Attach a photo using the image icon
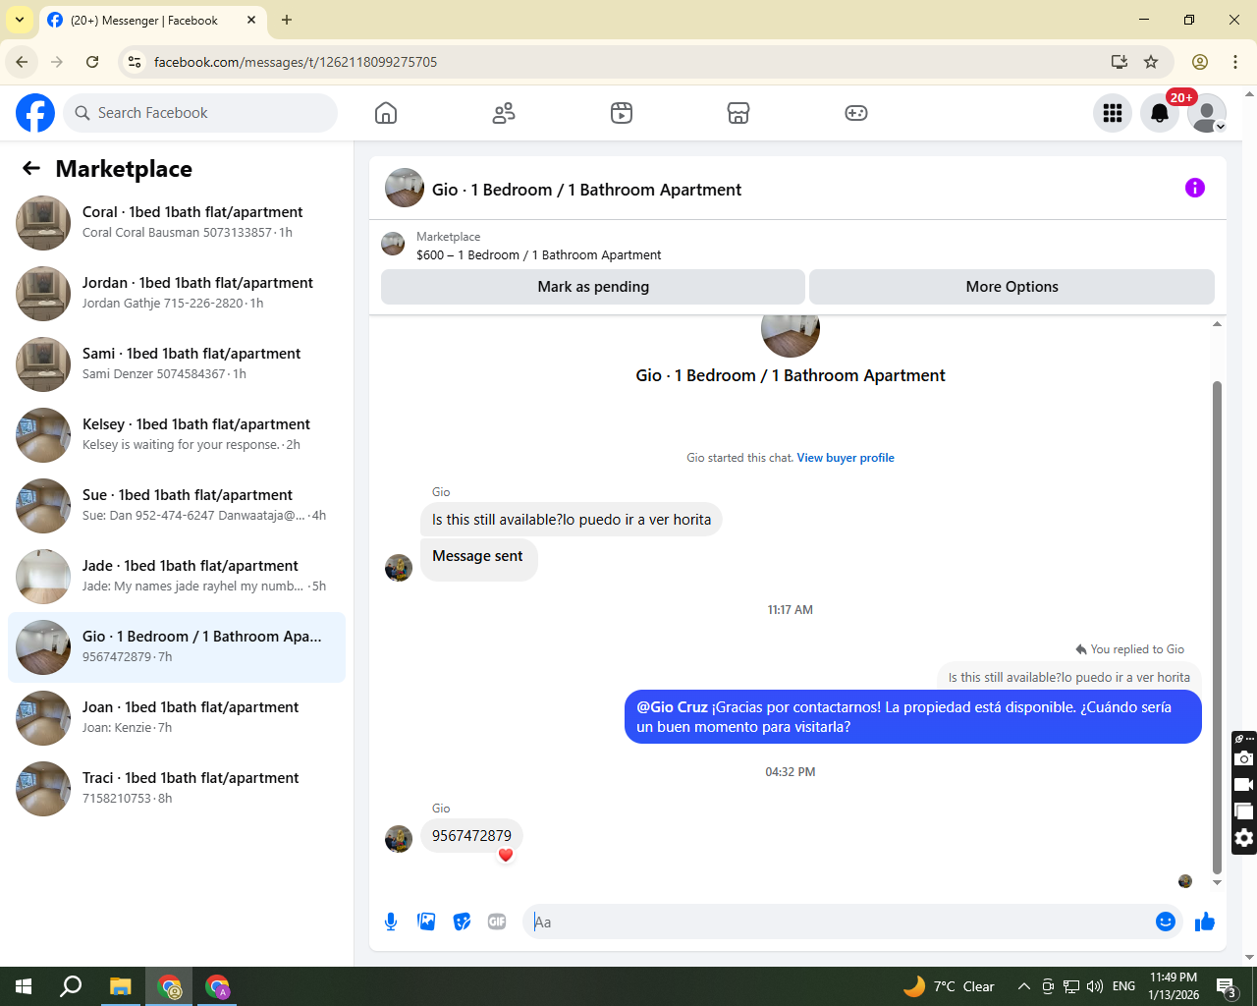Image resolution: width=1257 pixels, height=1006 pixels. click(x=426, y=922)
